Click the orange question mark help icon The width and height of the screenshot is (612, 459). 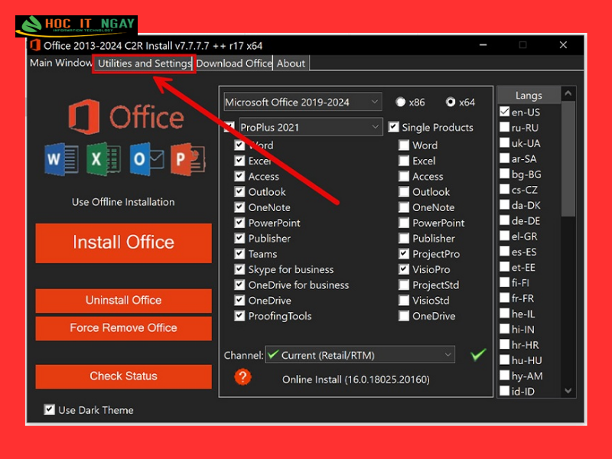pos(243,377)
